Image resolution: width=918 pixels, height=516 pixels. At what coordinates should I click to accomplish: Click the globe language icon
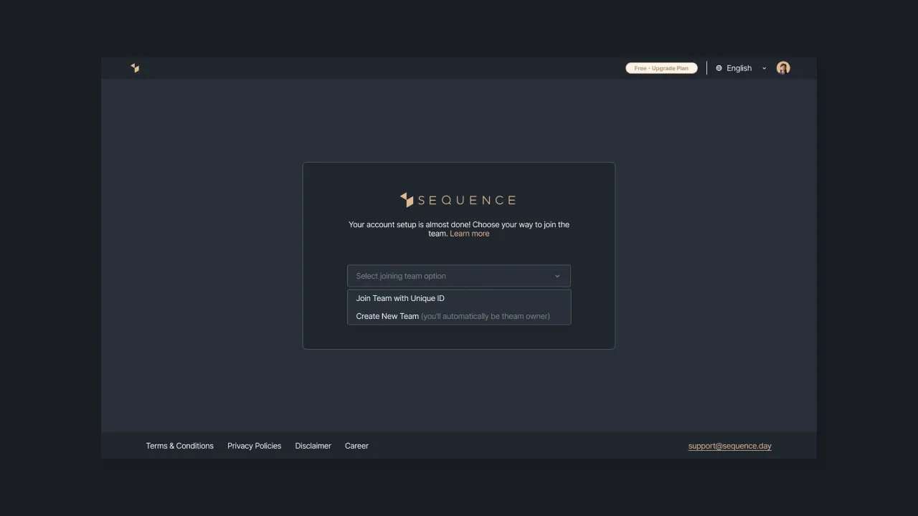click(x=719, y=68)
